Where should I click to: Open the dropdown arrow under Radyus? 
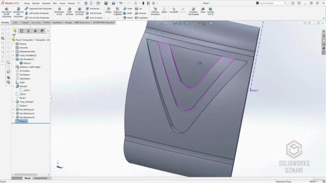point(108,18)
